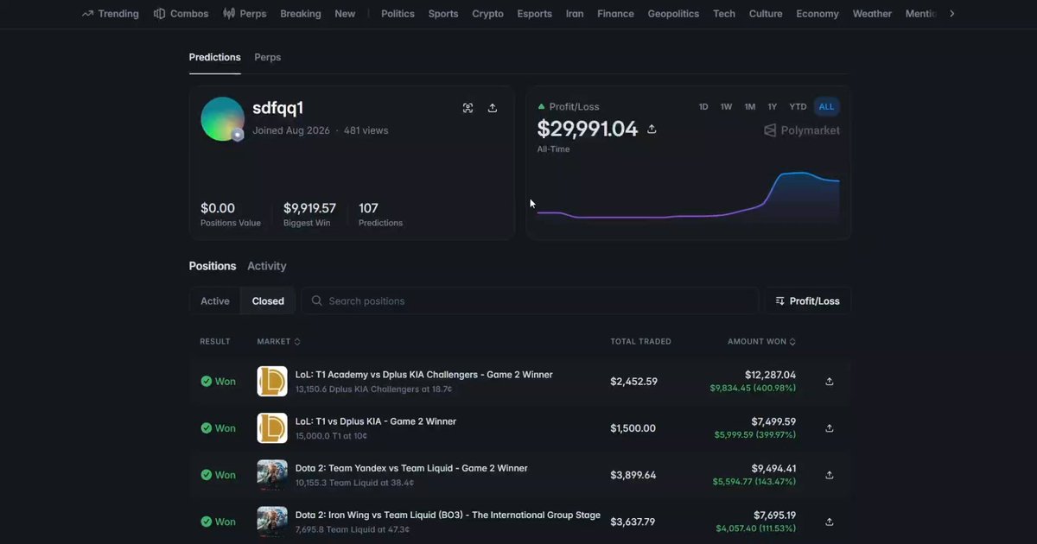Open the Geopolitics category
The width and height of the screenshot is (1037, 544).
click(673, 14)
